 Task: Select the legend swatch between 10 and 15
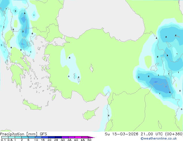(38, 137)
